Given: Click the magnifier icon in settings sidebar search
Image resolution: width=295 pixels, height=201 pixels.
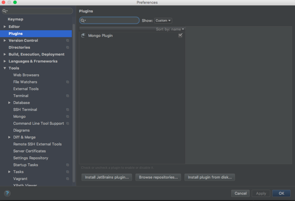Looking at the screenshot, I should [5, 11].
